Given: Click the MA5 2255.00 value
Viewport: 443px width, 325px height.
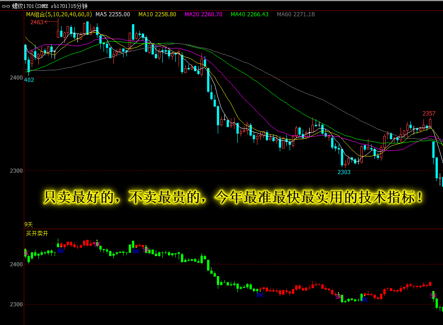Looking at the screenshot, I should click(x=113, y=14).
